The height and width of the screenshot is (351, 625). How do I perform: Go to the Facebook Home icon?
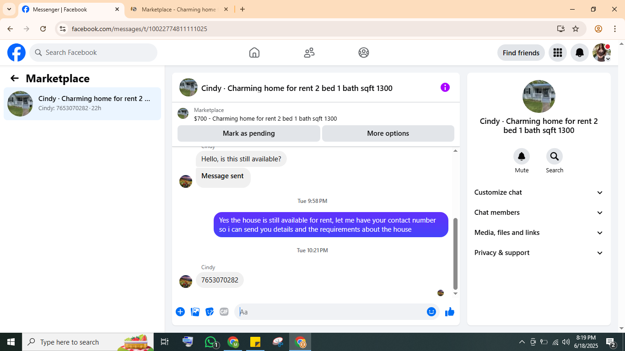click(254, 53)
